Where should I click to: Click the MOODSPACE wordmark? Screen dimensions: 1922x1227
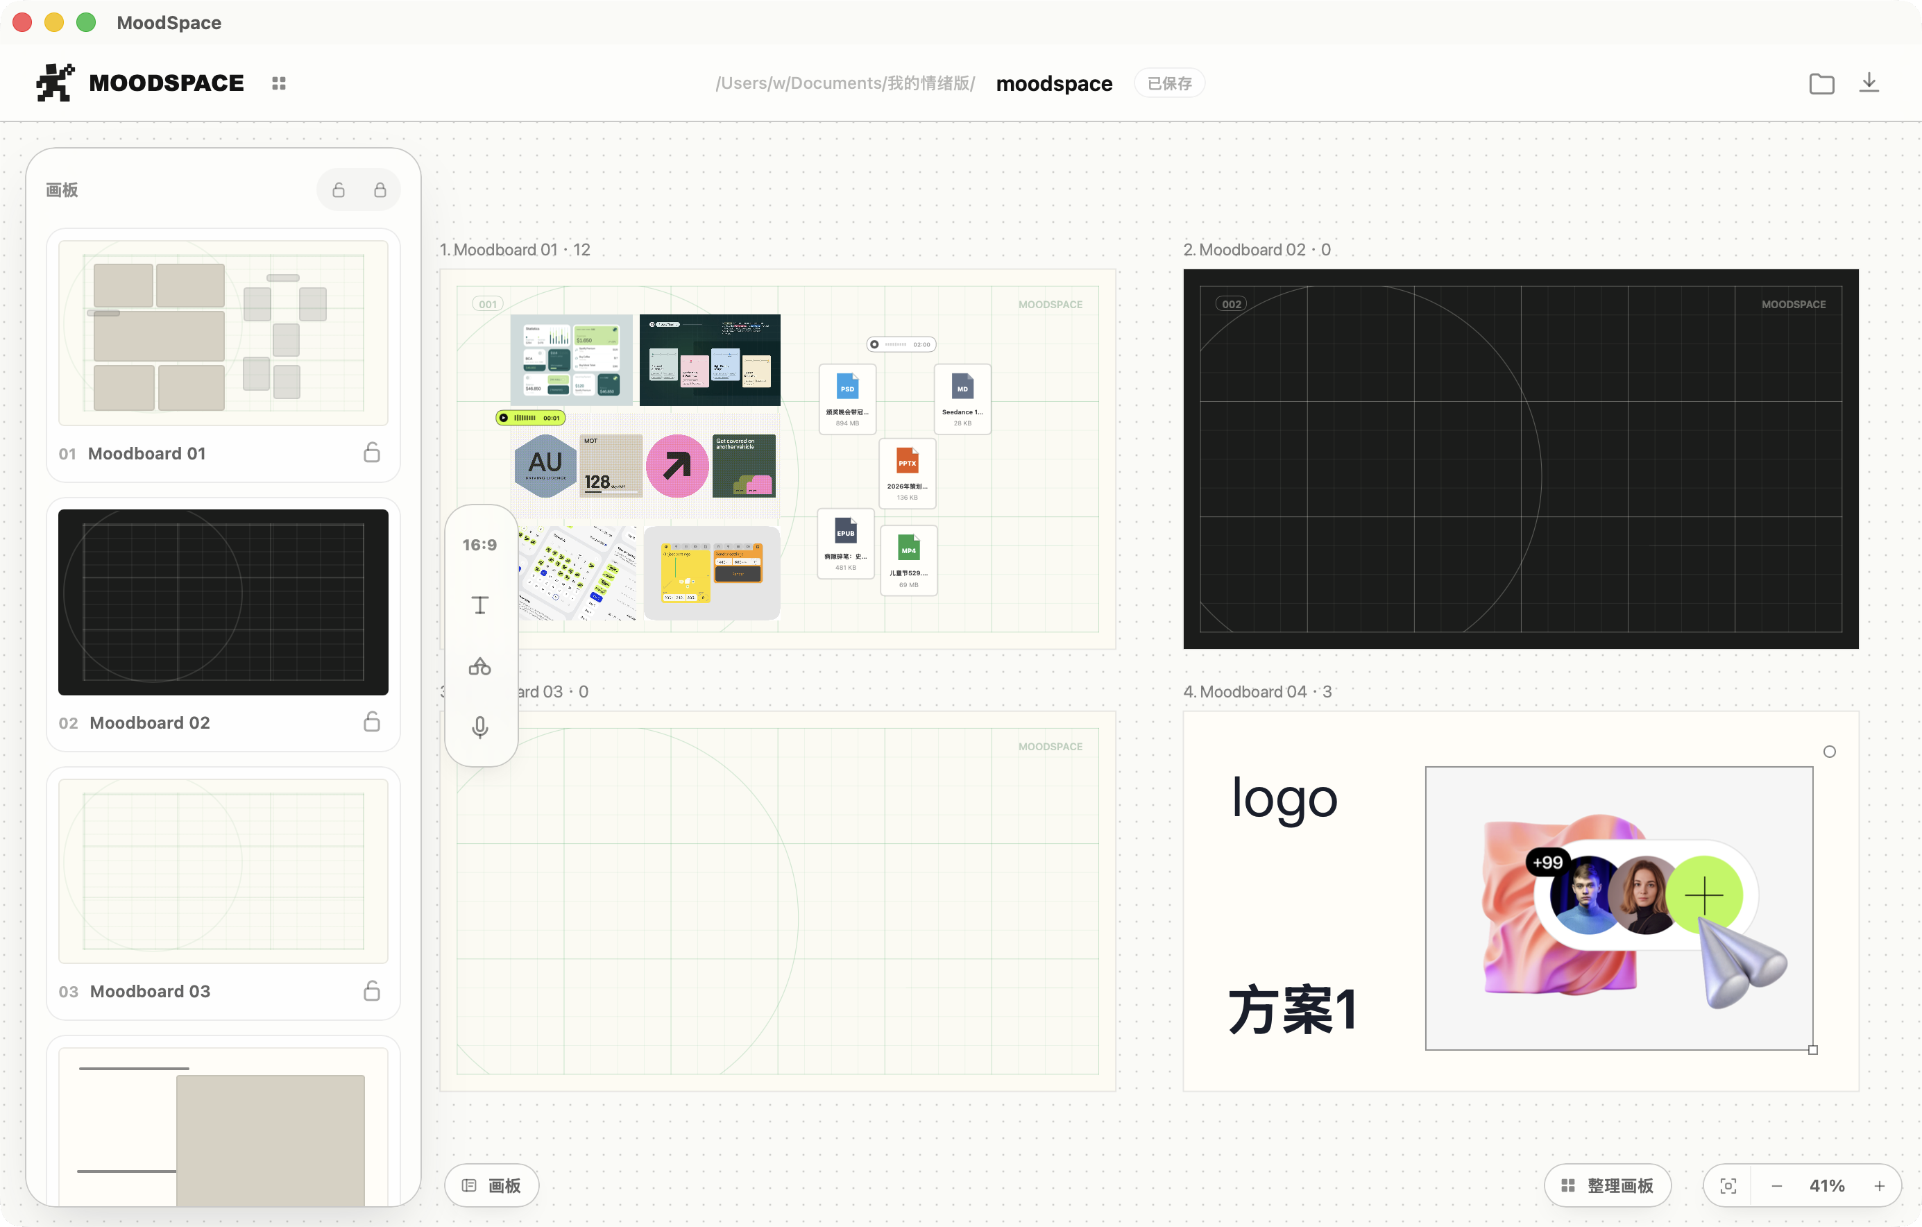(x=166, y=83)
